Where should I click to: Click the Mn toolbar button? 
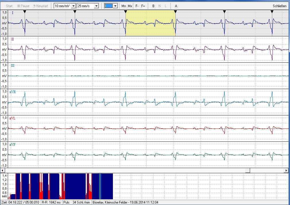point(124,6)
